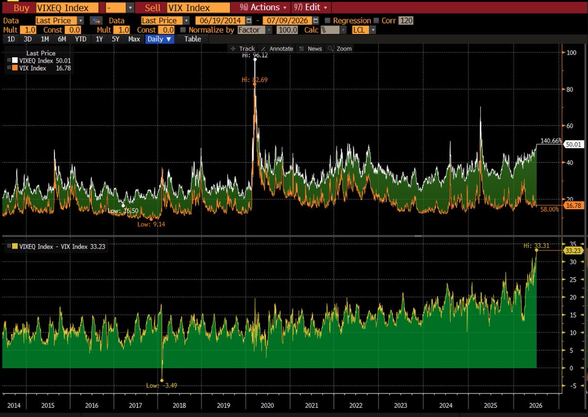Click the Hi: 33.31 spread marker

(x=536, y=245)
